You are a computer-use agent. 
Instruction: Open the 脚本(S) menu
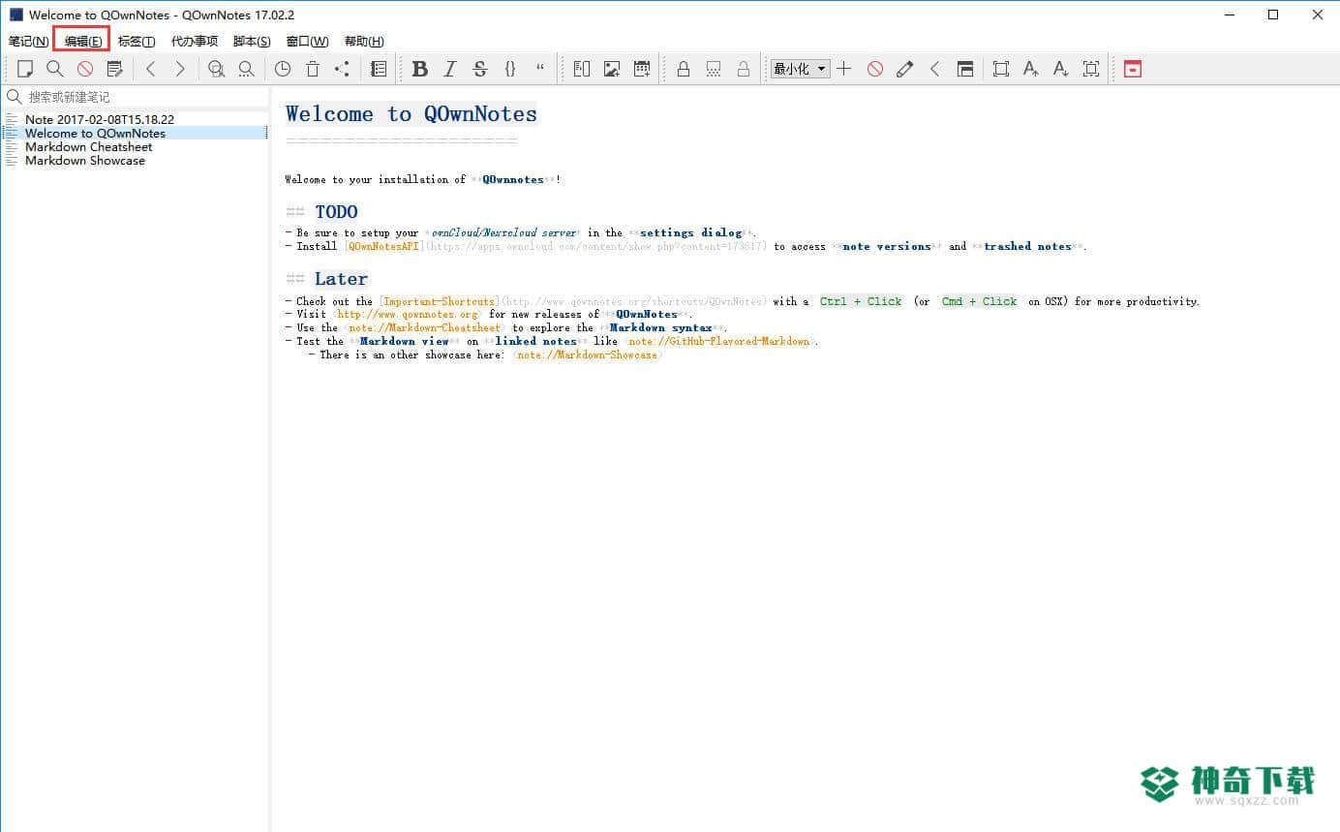pyautogui.click(x=252, y=41)
